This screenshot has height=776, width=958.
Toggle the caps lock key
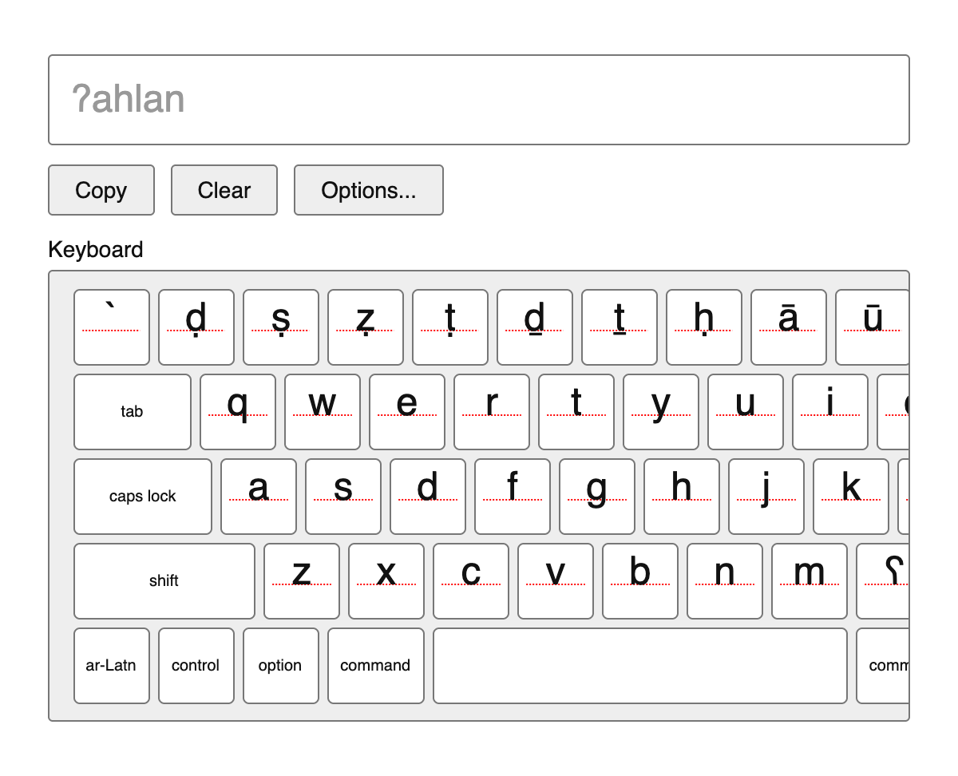143,497
